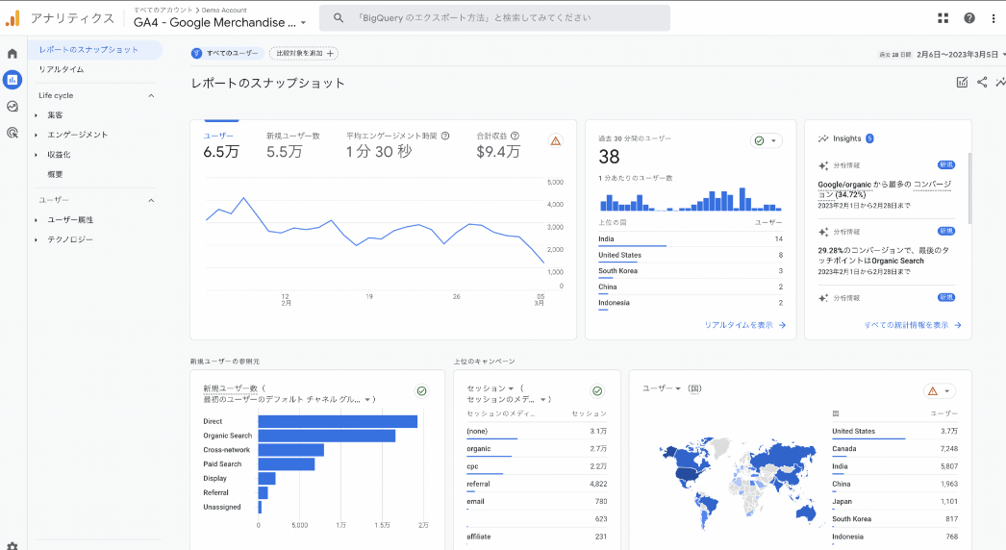Open the realtime card status dropdown
Screen dimensions: 1006x550
[767, 140]
